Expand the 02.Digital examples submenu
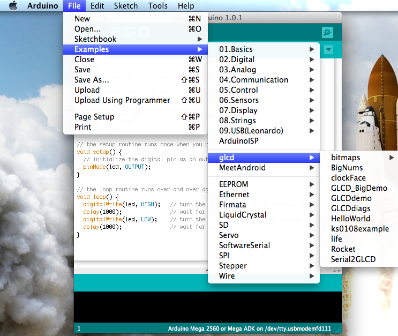The height and width of the screenshot is (336, 398). click(x=264, y=59)
